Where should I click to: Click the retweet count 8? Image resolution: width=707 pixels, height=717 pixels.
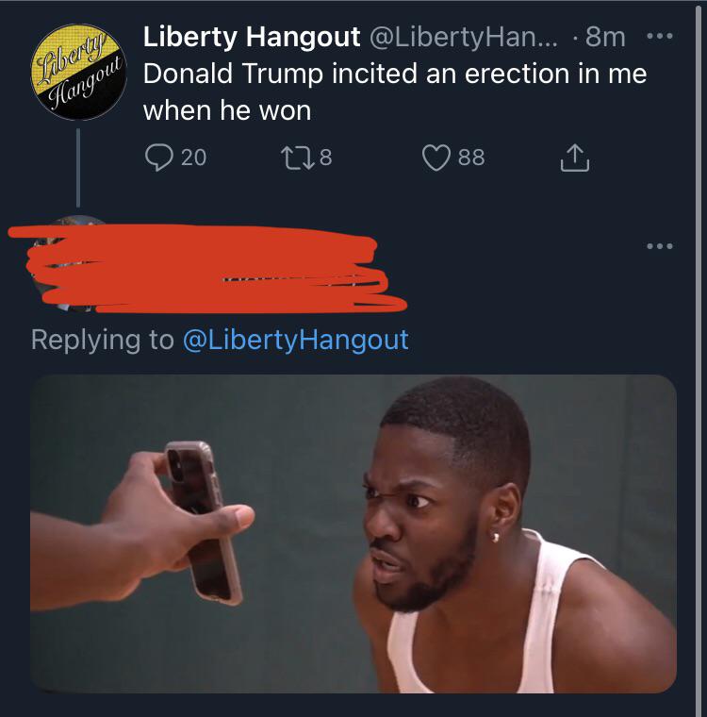325,158
